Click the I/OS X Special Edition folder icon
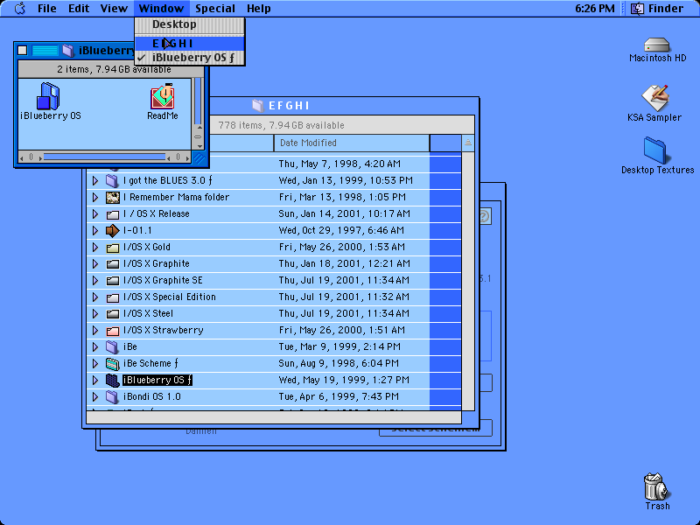Viewport: 700px width, 525px height. [113, 297]
